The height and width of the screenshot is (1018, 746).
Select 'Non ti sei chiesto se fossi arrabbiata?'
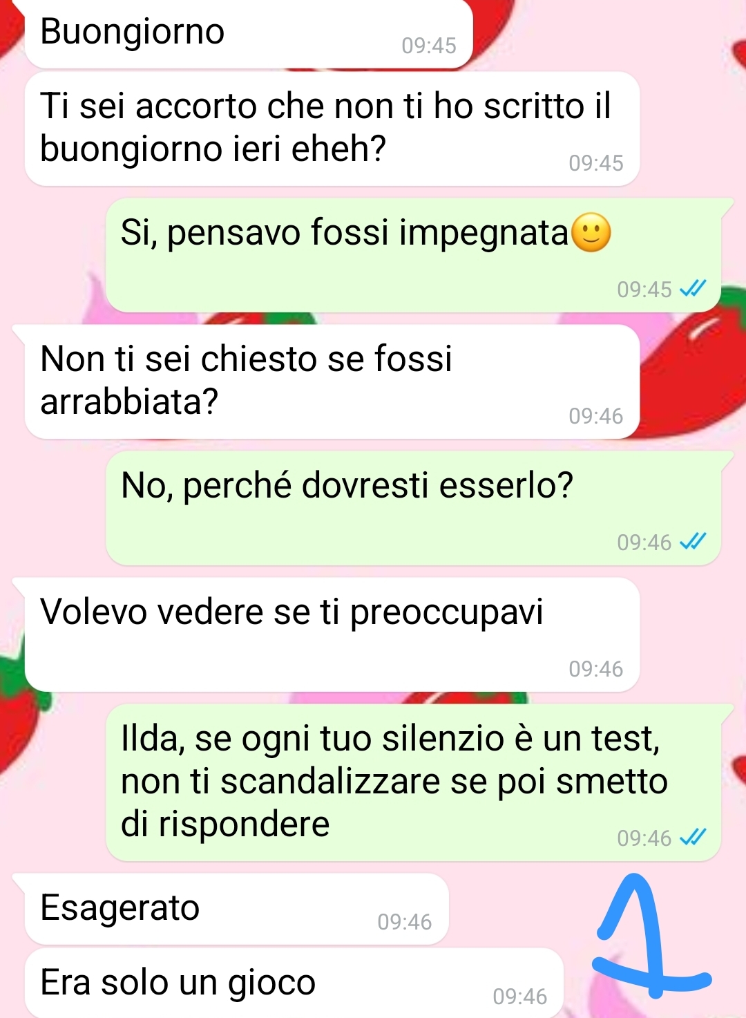pos(332,382)
